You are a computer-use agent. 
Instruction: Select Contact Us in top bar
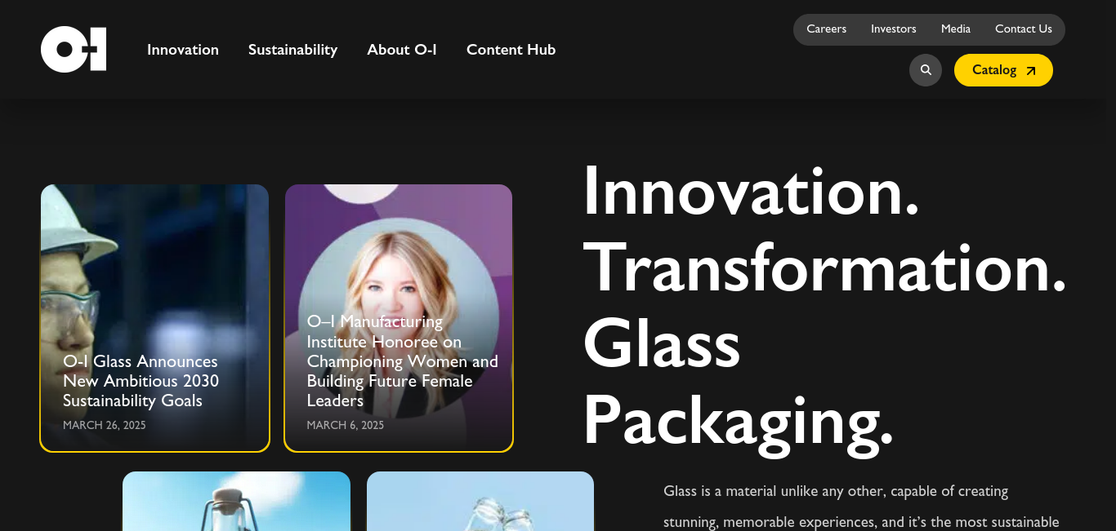(1023, 29)
